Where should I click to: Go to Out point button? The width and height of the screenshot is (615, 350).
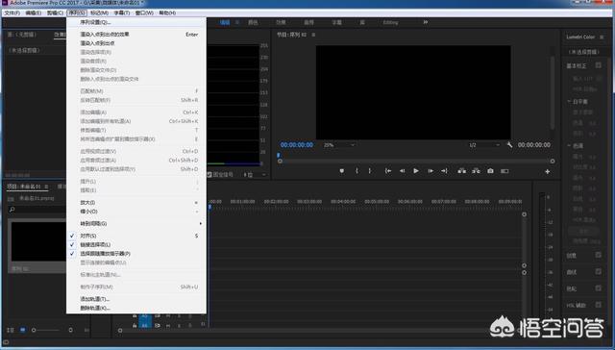[444, 171]
